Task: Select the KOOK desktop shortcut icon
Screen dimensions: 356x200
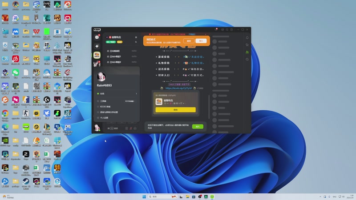Action: (x=26, y=128)
